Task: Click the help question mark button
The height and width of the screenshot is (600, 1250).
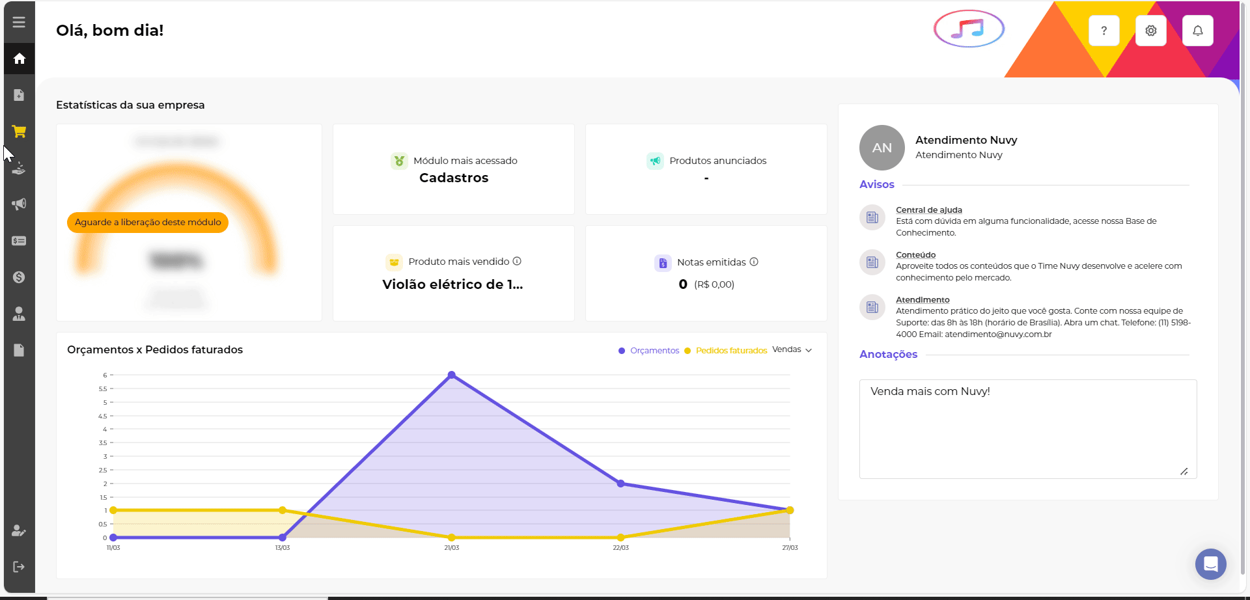Action: click(1104, 31)
